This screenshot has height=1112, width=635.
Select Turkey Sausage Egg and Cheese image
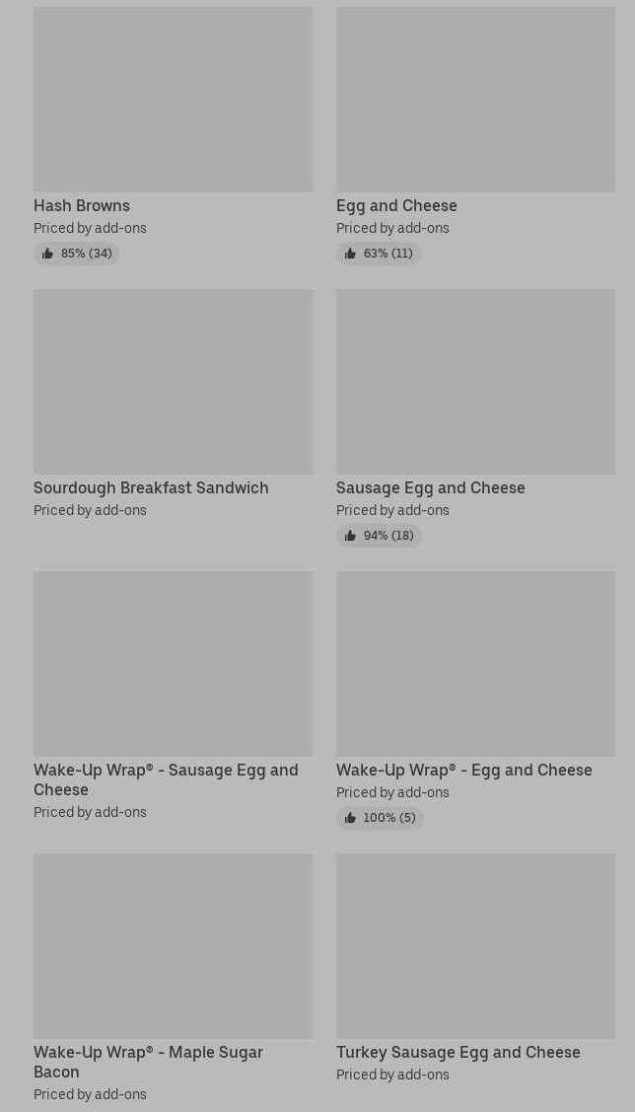point(475,946)
